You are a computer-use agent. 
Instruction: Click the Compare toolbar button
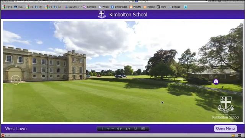[x=90, y=7]
